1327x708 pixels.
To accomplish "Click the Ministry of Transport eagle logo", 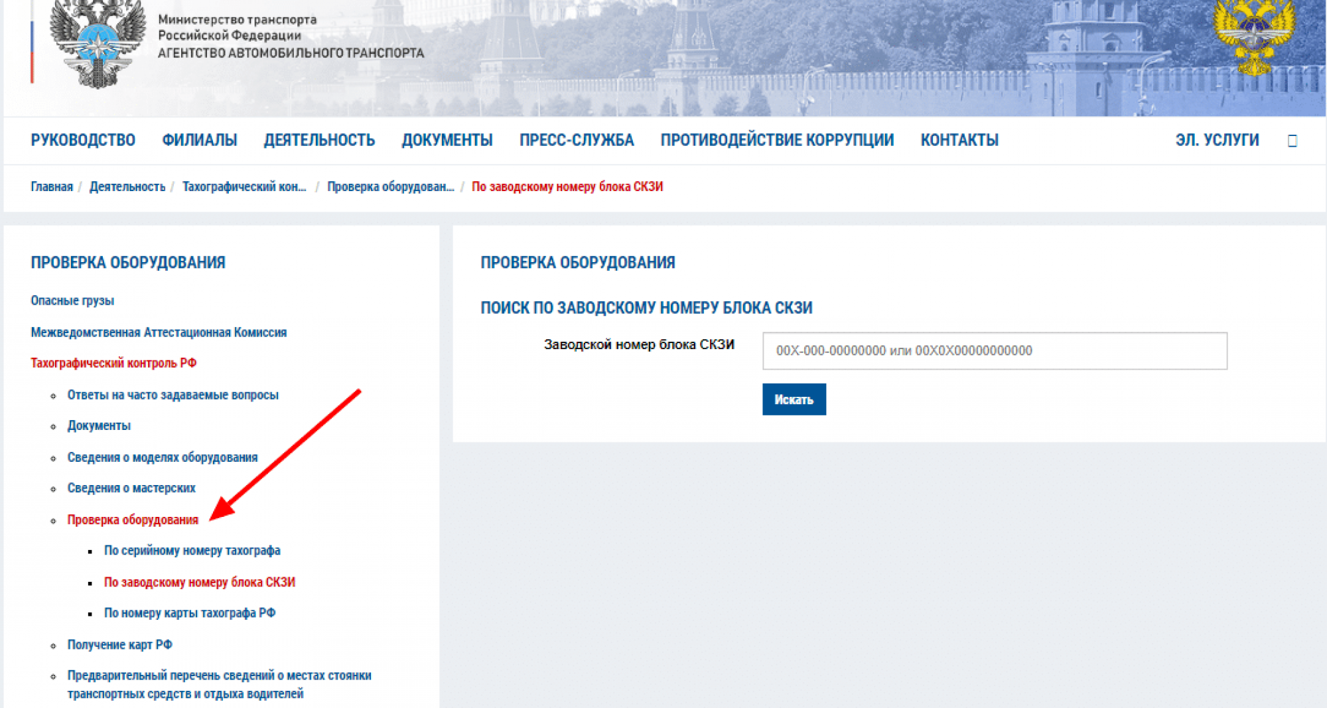I will [98, 43].
